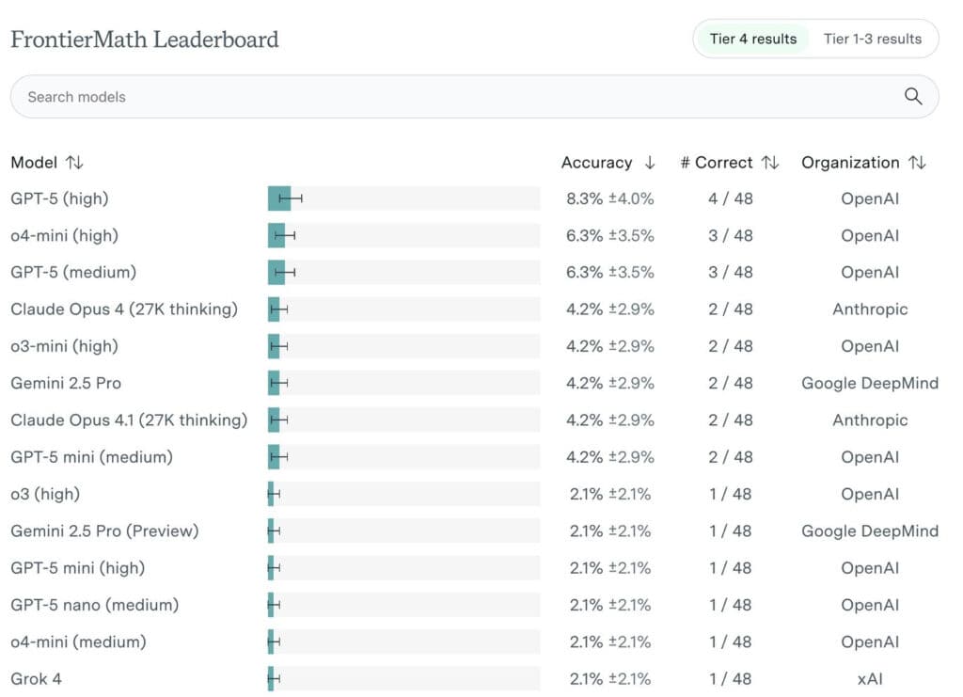Click o4-mini (high) 3 / 48 count
Image resolution: width=963 pixels, height=697 pixels.
(x=730, y=235)
